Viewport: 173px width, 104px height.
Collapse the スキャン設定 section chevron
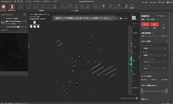click(167, 41)
